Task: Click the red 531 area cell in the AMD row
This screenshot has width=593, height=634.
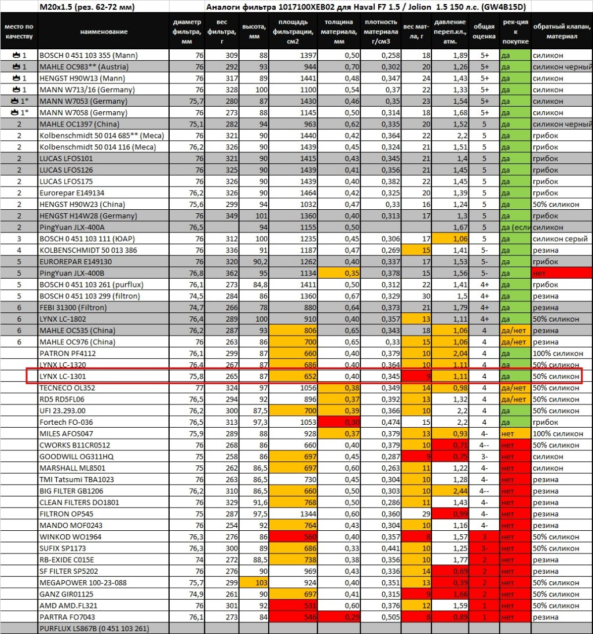Action: (x=293, y=605)
